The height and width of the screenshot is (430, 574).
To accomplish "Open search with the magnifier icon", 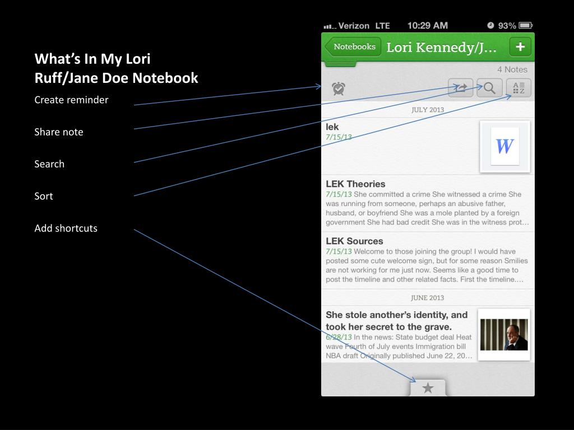I will coord(489,88).
